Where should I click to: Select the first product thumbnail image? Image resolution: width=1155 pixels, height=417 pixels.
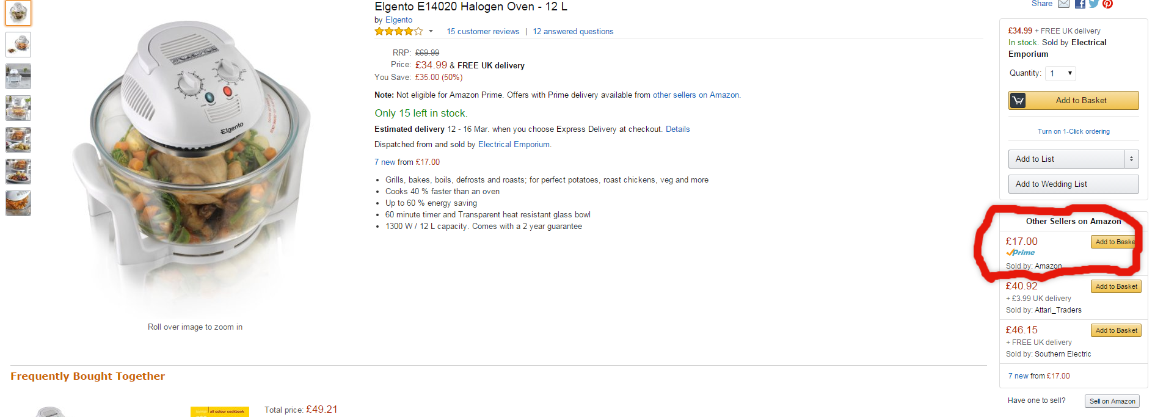tap(18, 13)
